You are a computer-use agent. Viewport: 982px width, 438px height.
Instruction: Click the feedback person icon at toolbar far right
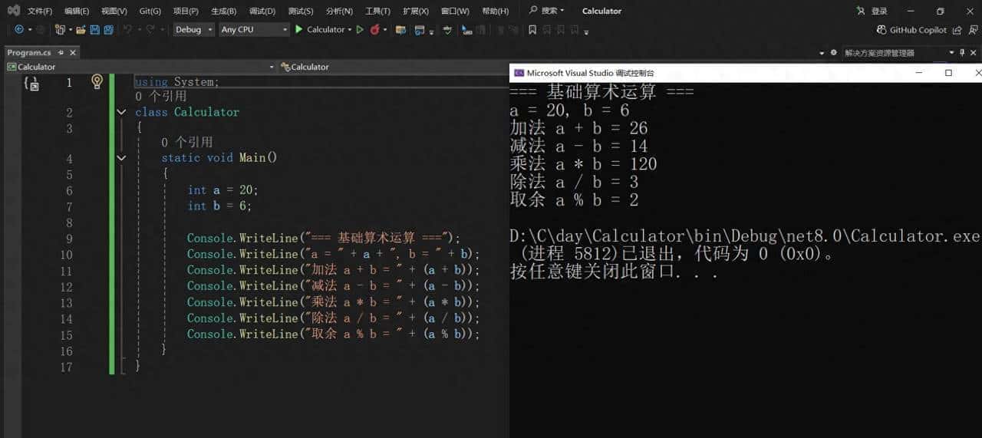pyautogui.click(x=973, y=30)
